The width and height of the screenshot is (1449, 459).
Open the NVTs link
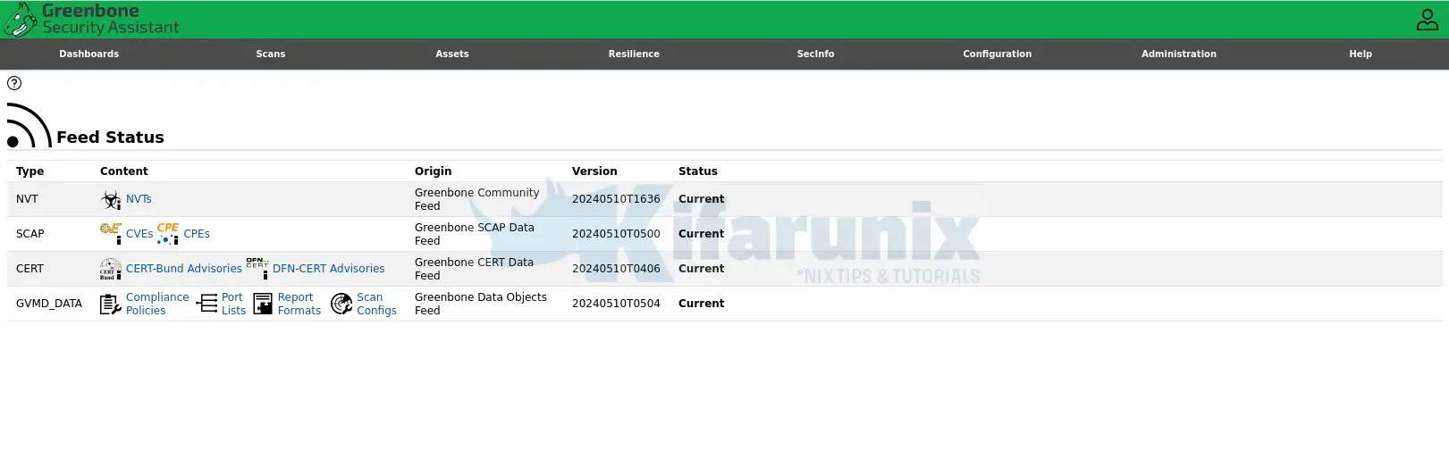point(139,199)
